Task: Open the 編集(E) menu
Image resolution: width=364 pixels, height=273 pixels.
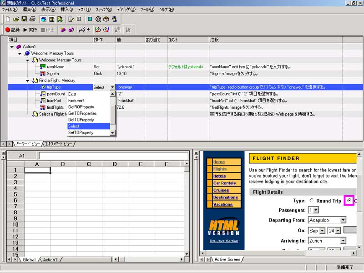Action: point(29,10)
